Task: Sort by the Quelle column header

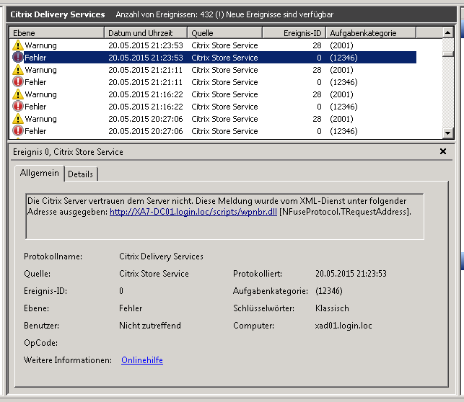Action: point(225,33)
